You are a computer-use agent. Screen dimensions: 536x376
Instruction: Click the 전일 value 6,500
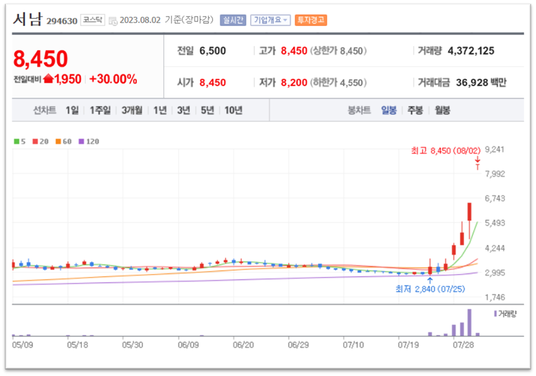[213, 51]
